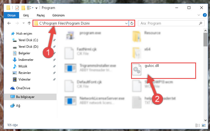Screen dimensions: 210x131
Task: Select Yerel Disk (C:) in sidebar
Action: point(28,40)
